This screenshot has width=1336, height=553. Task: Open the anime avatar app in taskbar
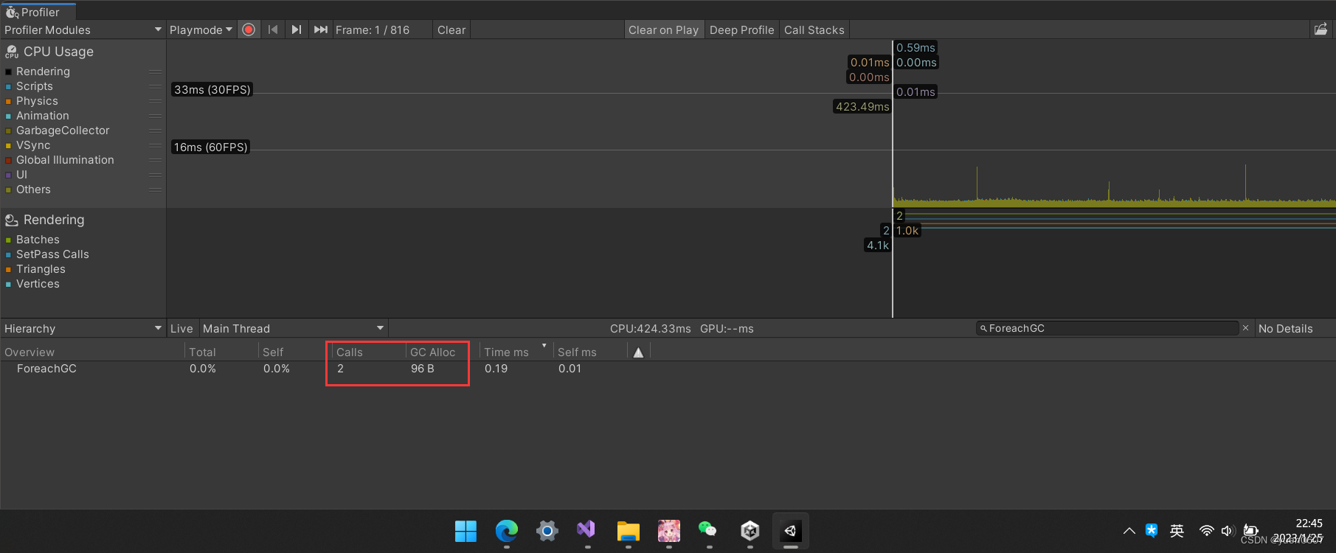point(668,531)
